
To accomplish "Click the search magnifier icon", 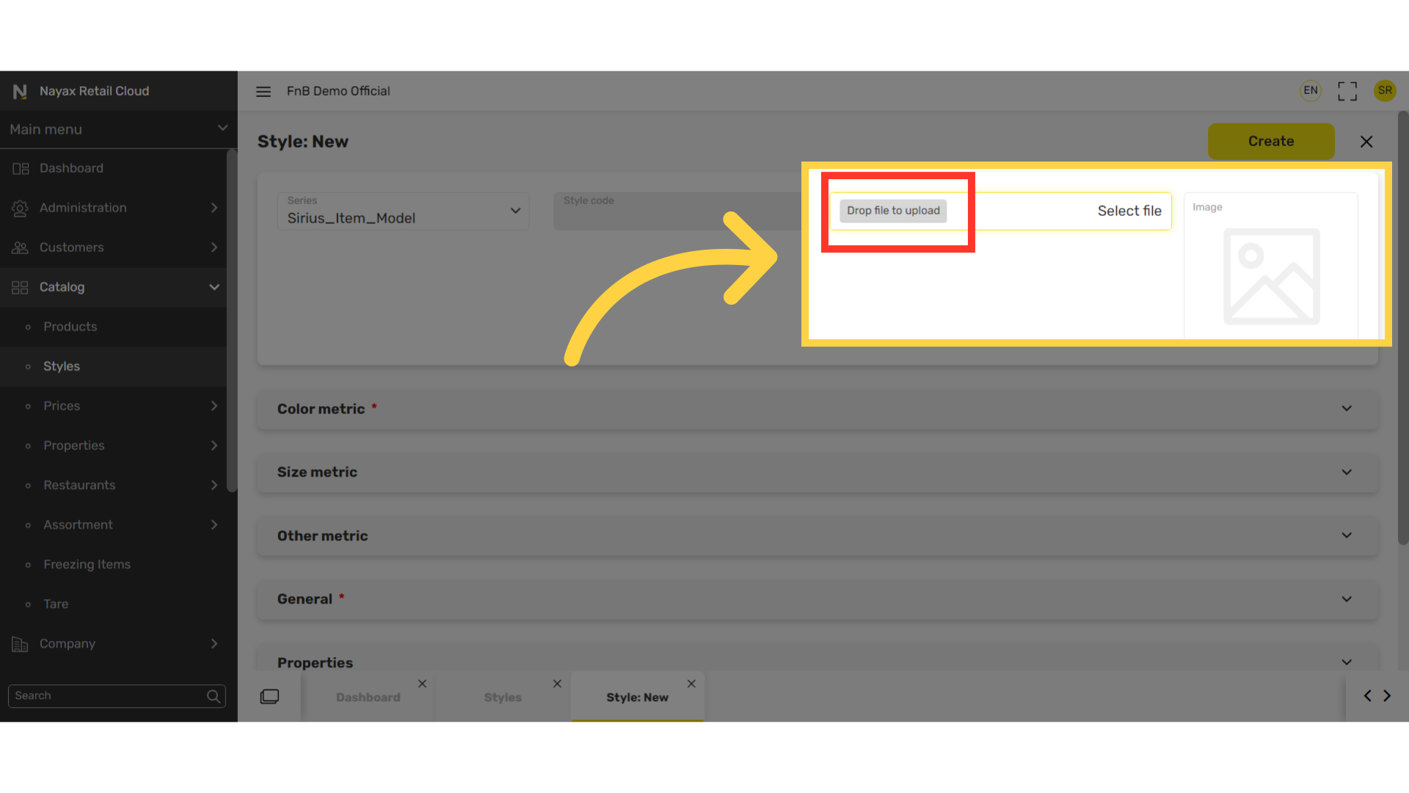I will 214,695.
